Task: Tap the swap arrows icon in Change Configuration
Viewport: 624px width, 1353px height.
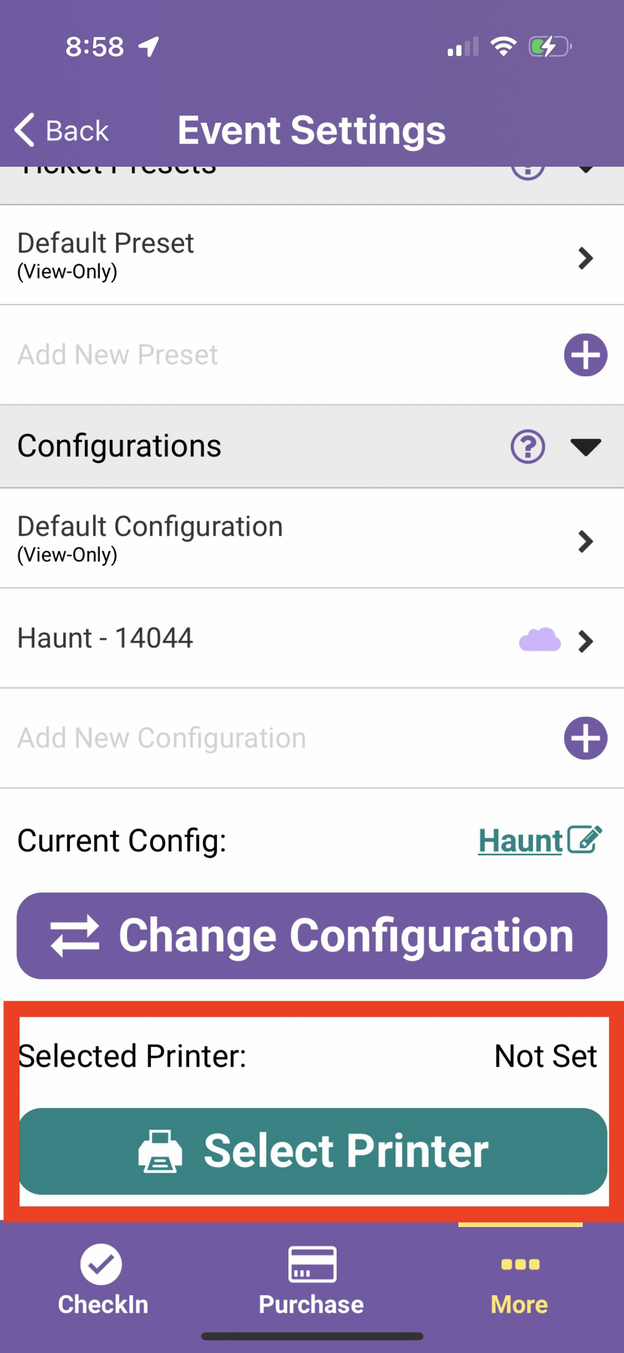Action: tap(75, 936)
